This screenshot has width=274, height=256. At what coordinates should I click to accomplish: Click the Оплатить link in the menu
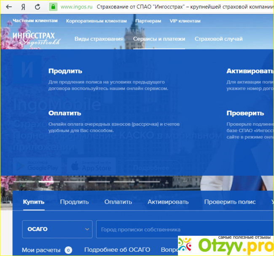tap(64, 113)
